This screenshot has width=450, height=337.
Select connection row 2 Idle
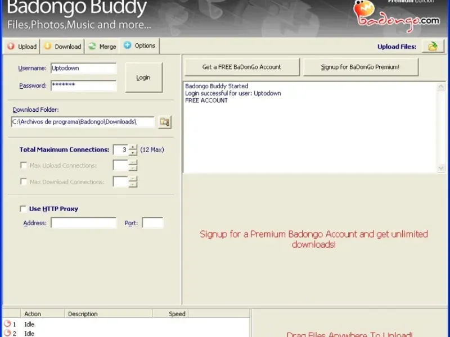pos(125,333)
